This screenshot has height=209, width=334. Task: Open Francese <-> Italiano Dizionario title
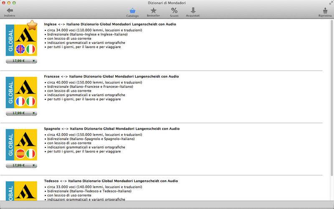pyautogui.click(x=111, y=76)
